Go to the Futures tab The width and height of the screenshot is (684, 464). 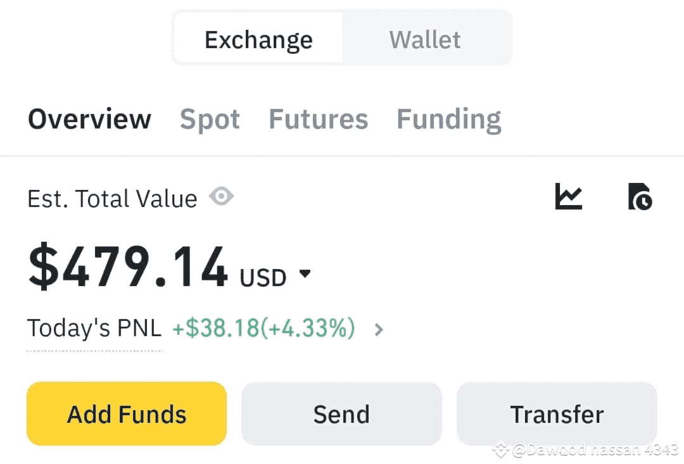319,119
